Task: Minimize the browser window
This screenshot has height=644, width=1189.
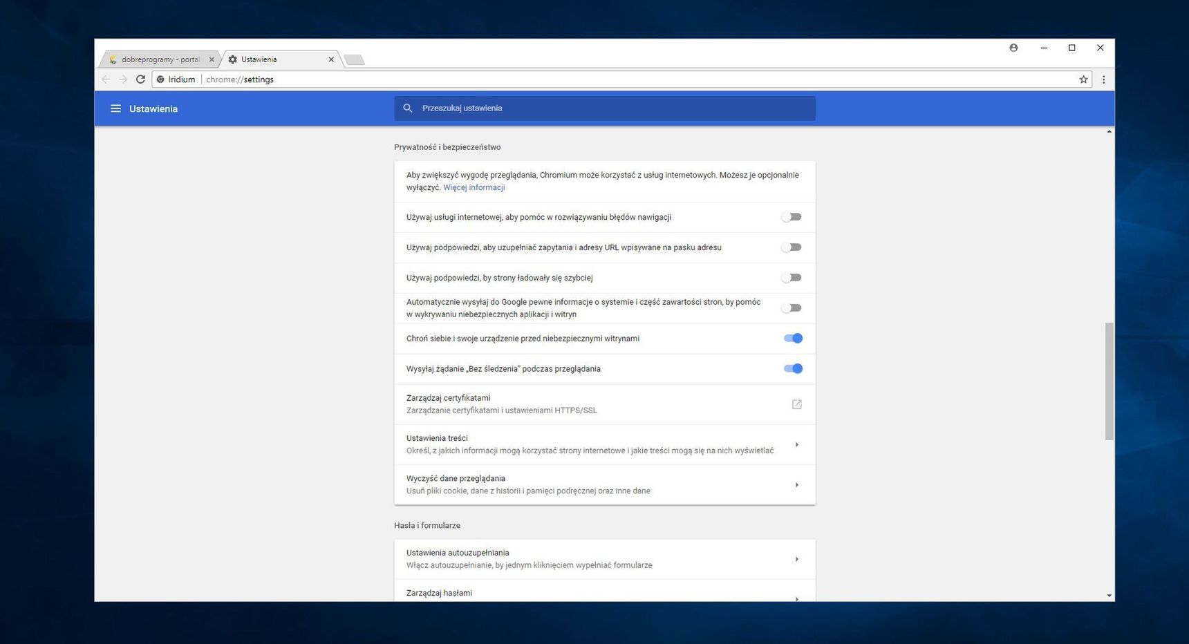Action: coord(1044,48)
